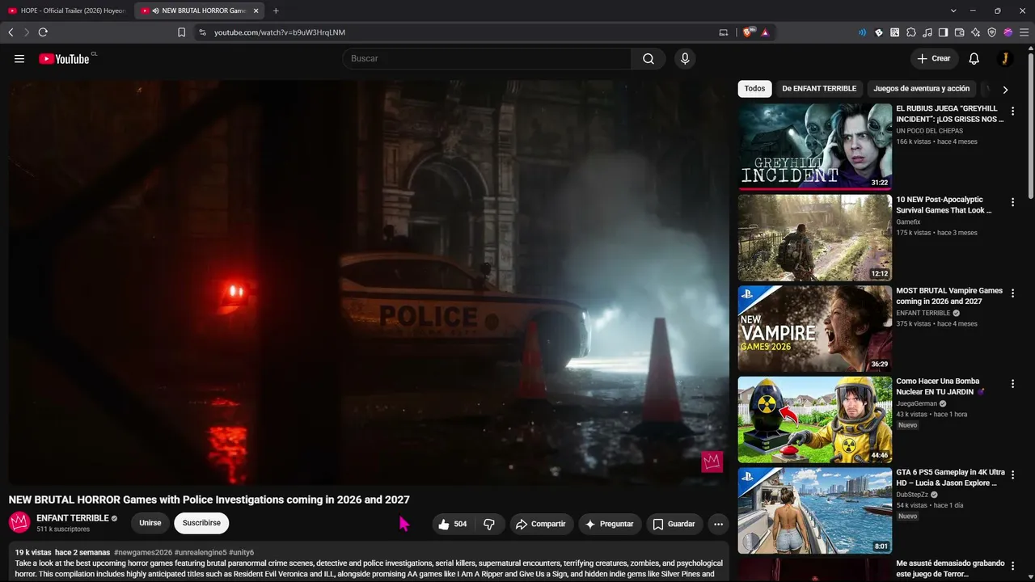Go back in browser history
Screen dimensions: 1035x582
(x=11, y=32)
